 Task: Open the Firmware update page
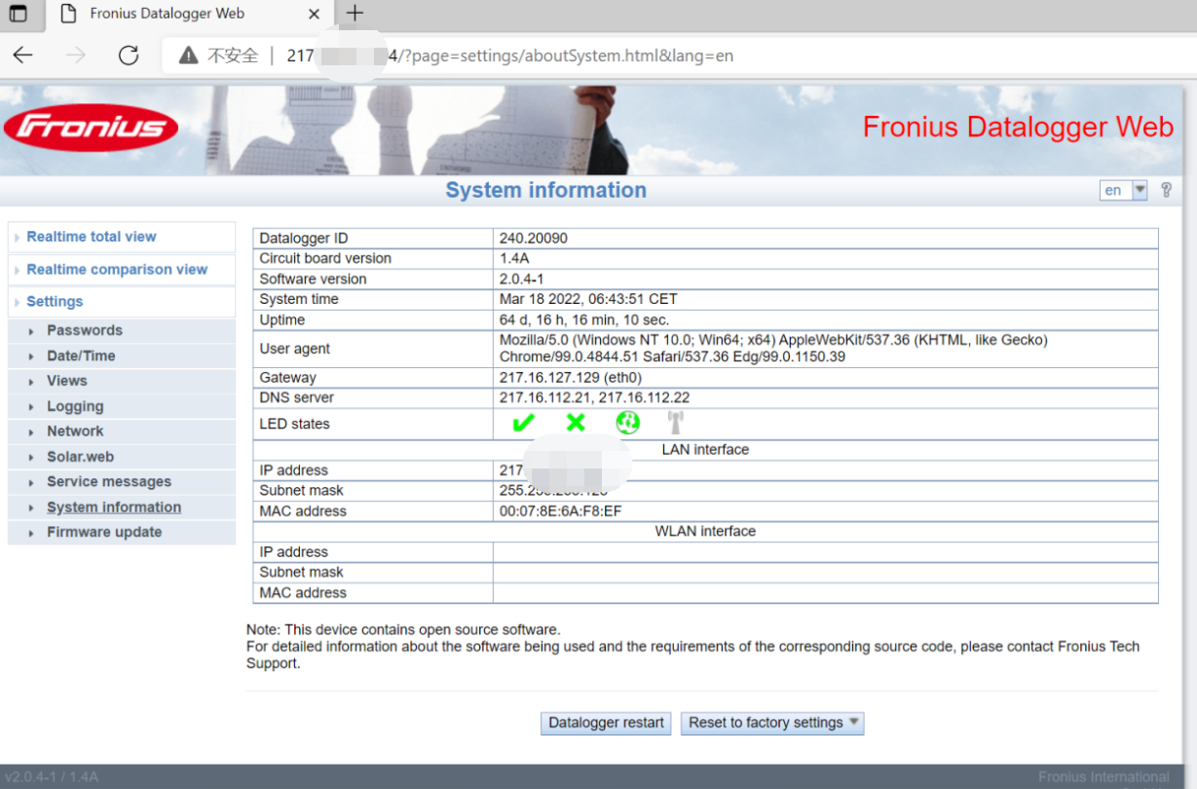[x=104, y=533]
